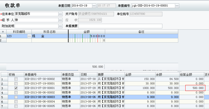Select document number XSD-2013-08-06-00004
Viewport: 209px width, 109px height.
coord(43,101)
